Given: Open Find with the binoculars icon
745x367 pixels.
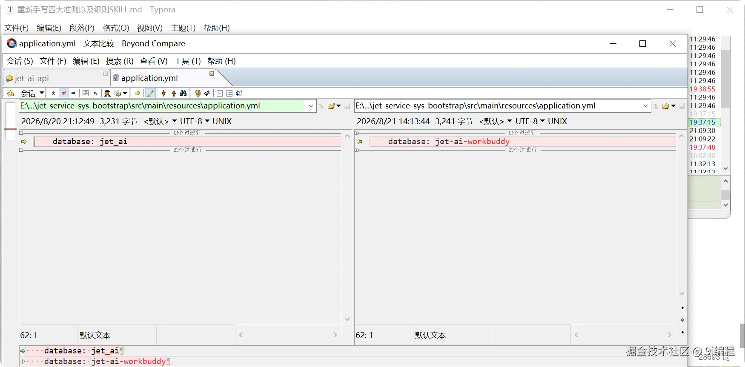Looking at the screenshot, I should (x=183, y=93).
